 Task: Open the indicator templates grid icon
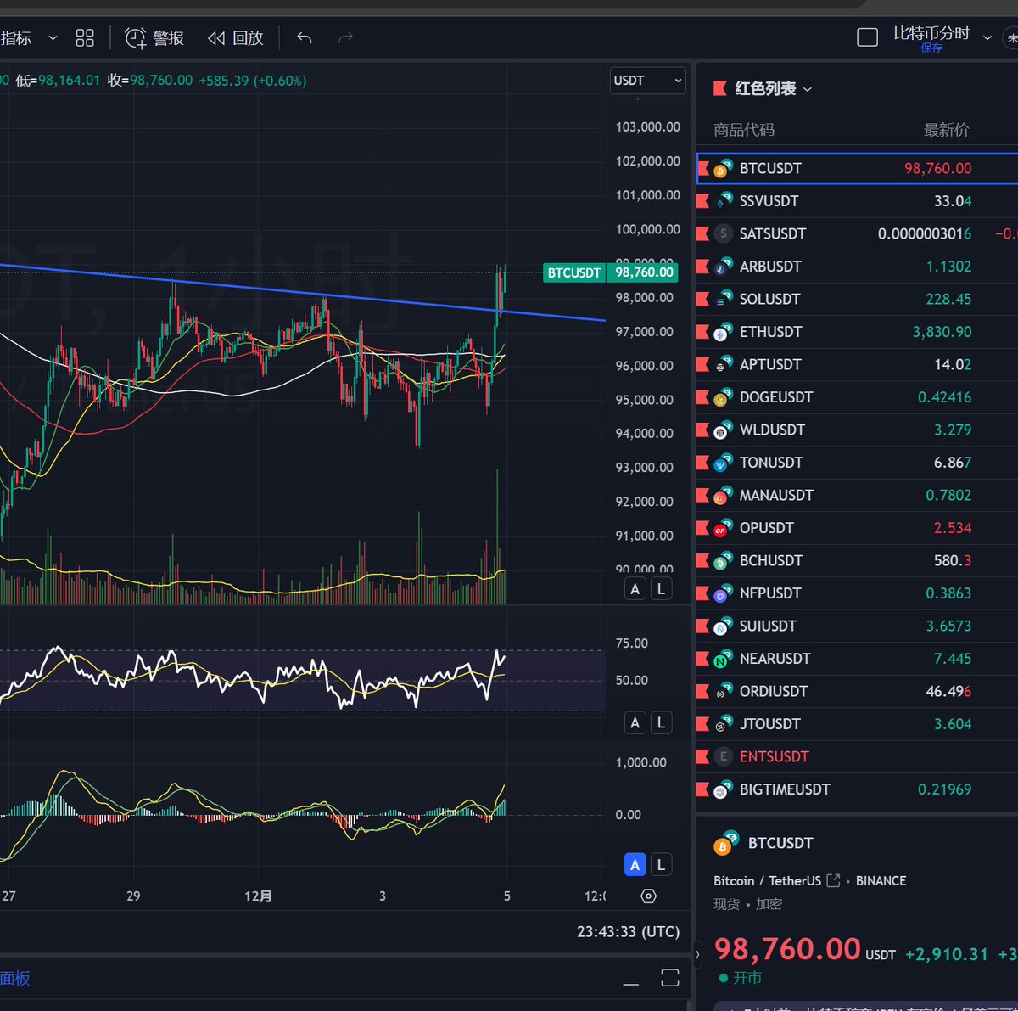[x=85, y=37]
